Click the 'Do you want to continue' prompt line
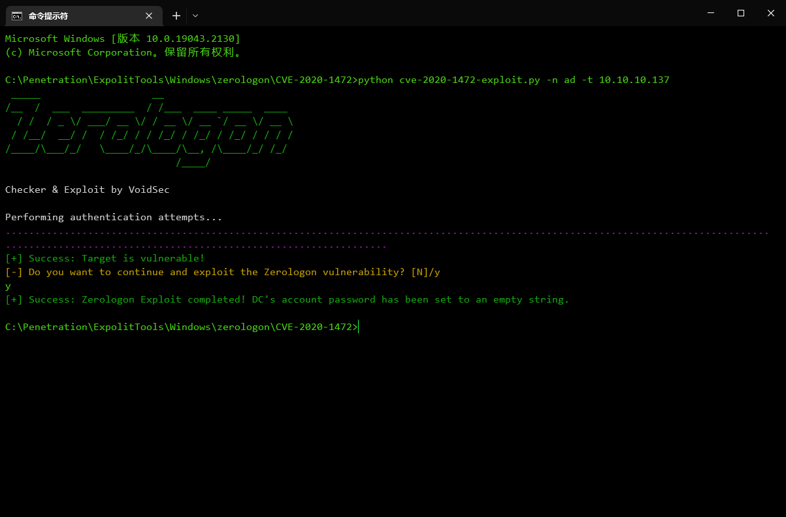The width and height of the screenshot is (786, 517). 223,273
